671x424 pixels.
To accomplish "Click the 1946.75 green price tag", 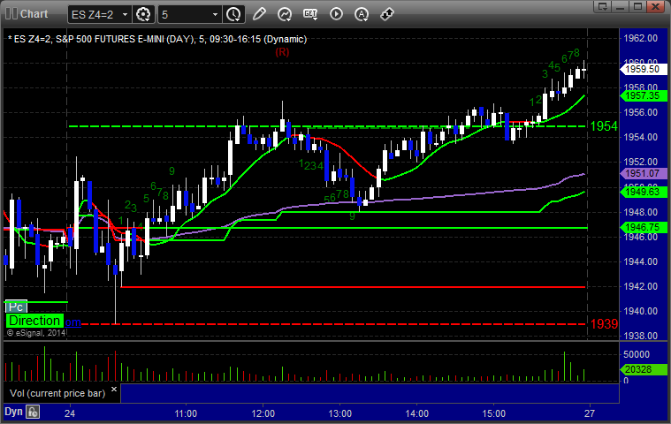I will [644, 227].
